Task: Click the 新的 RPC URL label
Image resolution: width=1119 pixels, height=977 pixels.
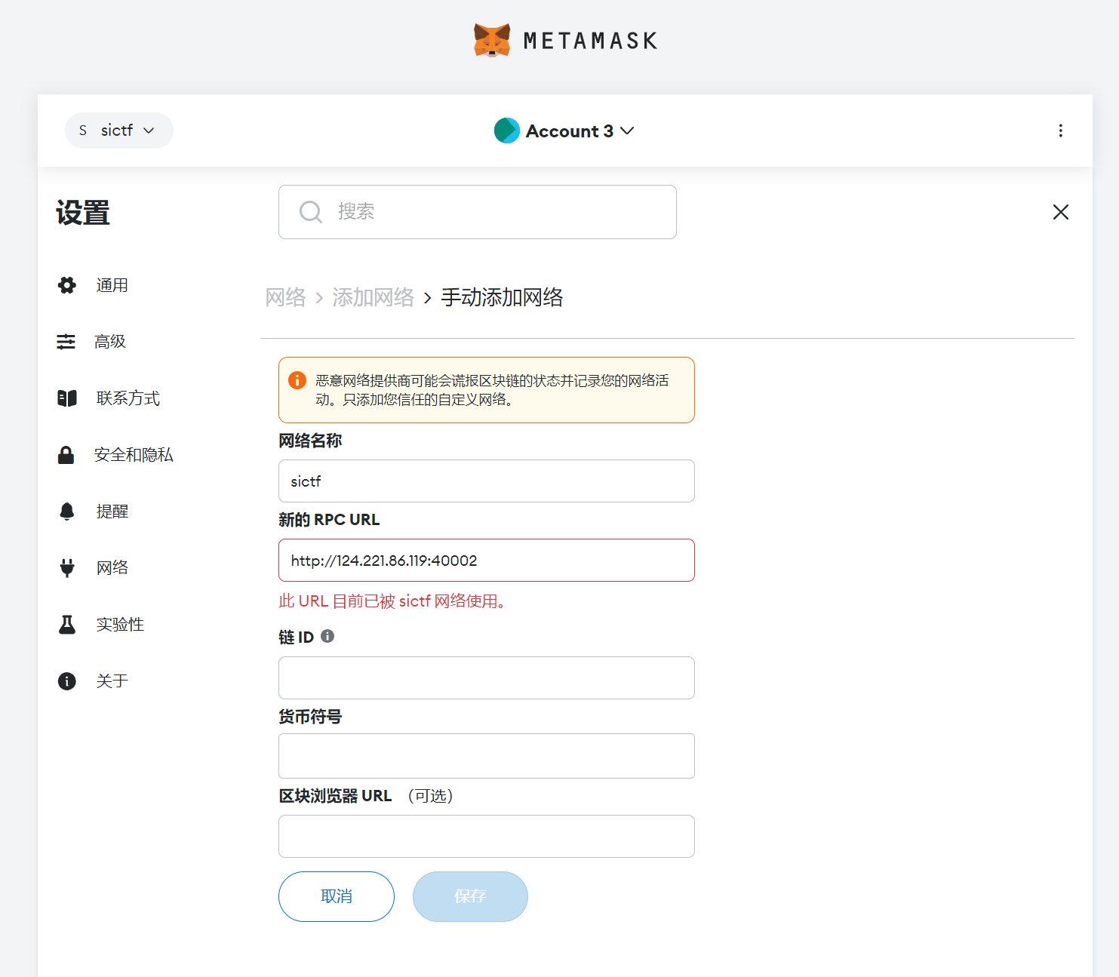Action: click(329, 520)
